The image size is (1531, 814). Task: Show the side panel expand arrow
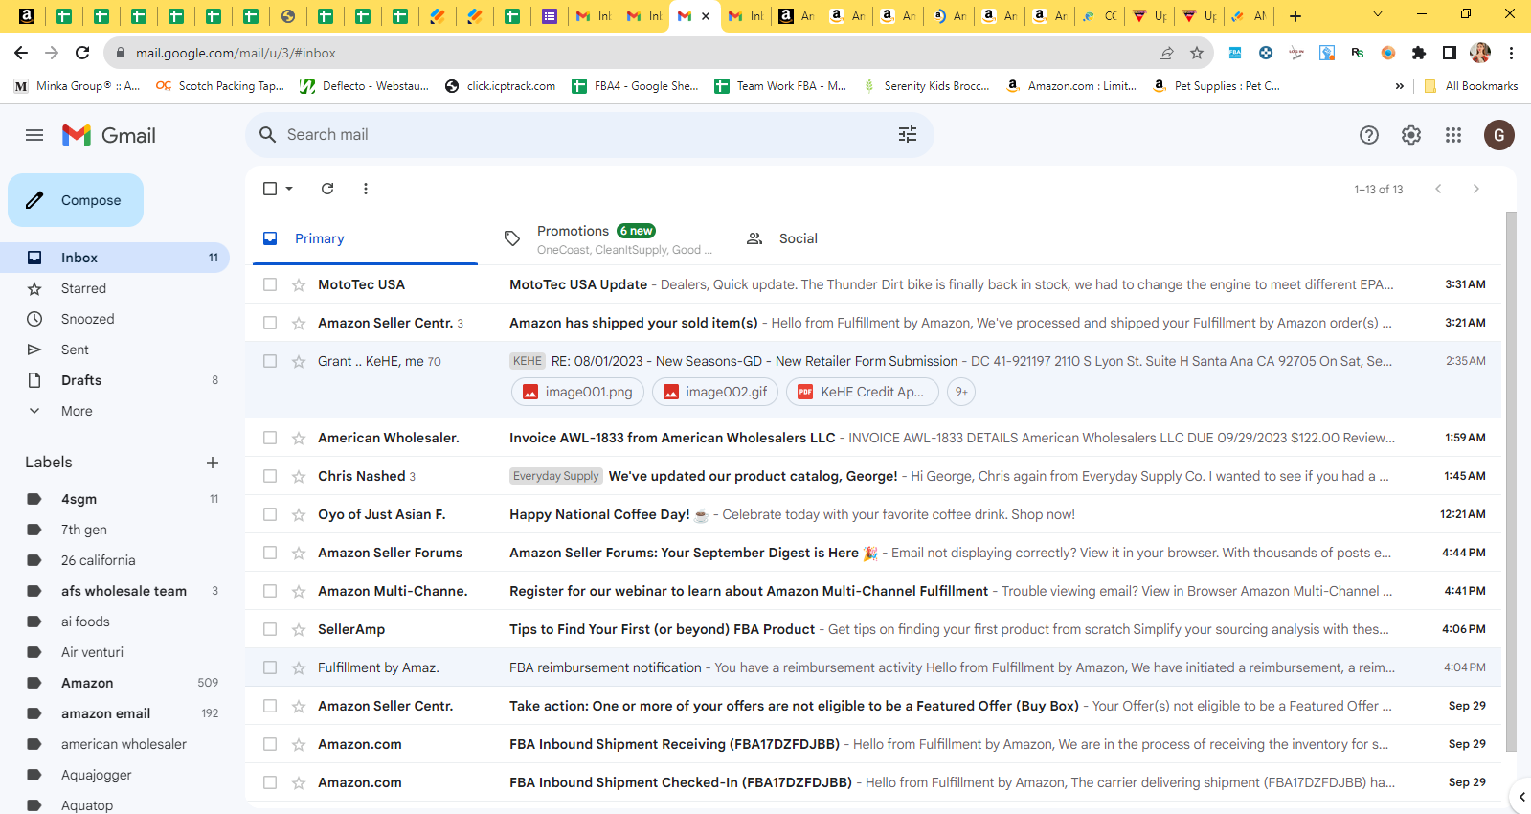click(x=1521, y=797)
